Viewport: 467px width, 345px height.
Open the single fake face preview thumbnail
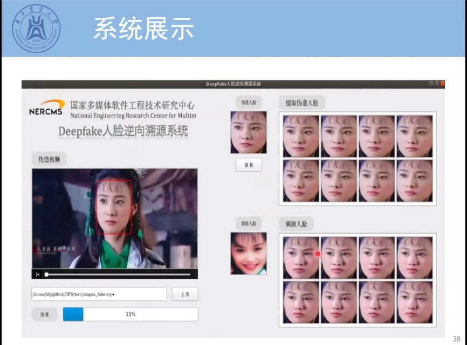coord(249,132)
